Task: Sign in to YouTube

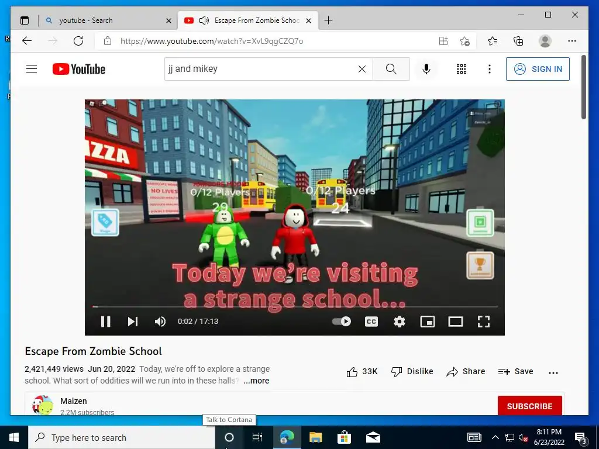Action: point(538,69)
